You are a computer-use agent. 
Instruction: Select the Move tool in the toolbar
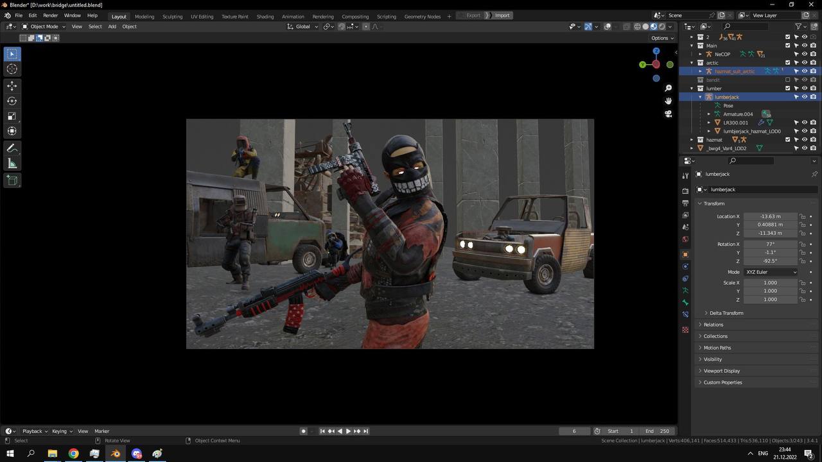(12, 85)
